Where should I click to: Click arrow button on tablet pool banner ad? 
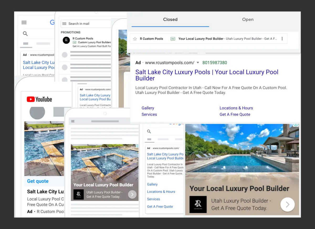tap(132, 194)
